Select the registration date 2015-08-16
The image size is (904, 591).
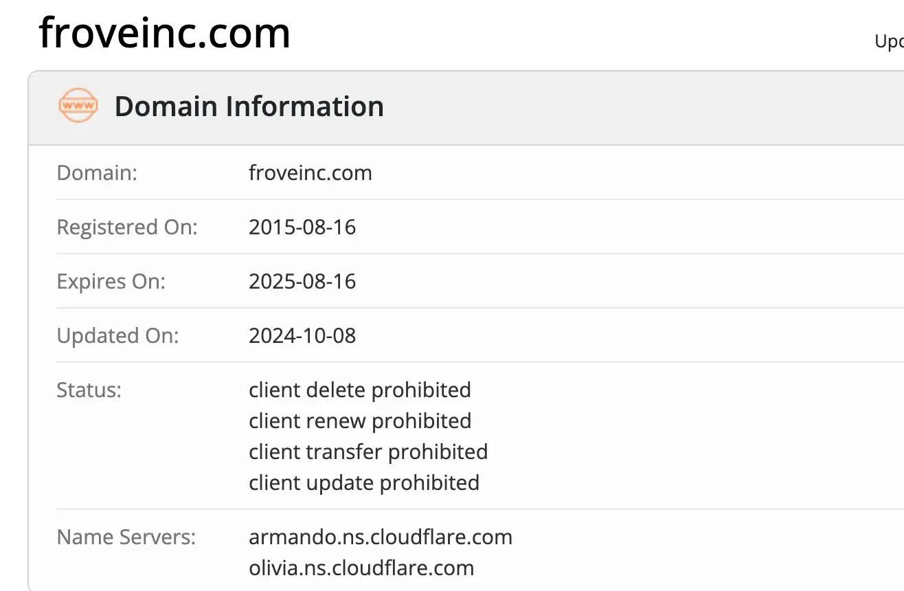[x=302, y=227]
